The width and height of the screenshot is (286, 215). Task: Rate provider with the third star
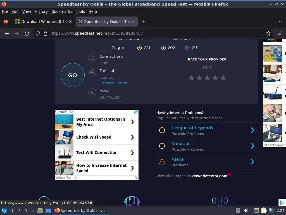click(x=207, y=78)
